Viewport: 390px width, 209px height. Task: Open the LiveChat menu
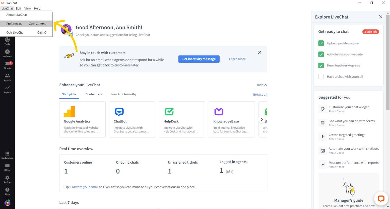(x=7, y=8)
